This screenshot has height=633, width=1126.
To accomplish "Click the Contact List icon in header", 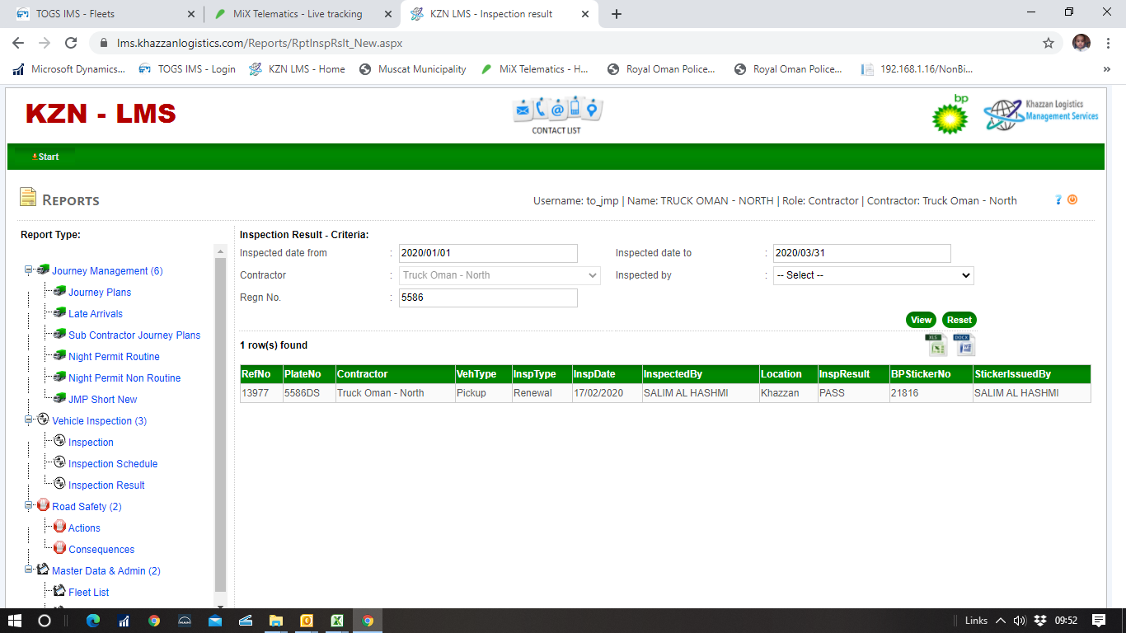I will [x=556, y=115].
